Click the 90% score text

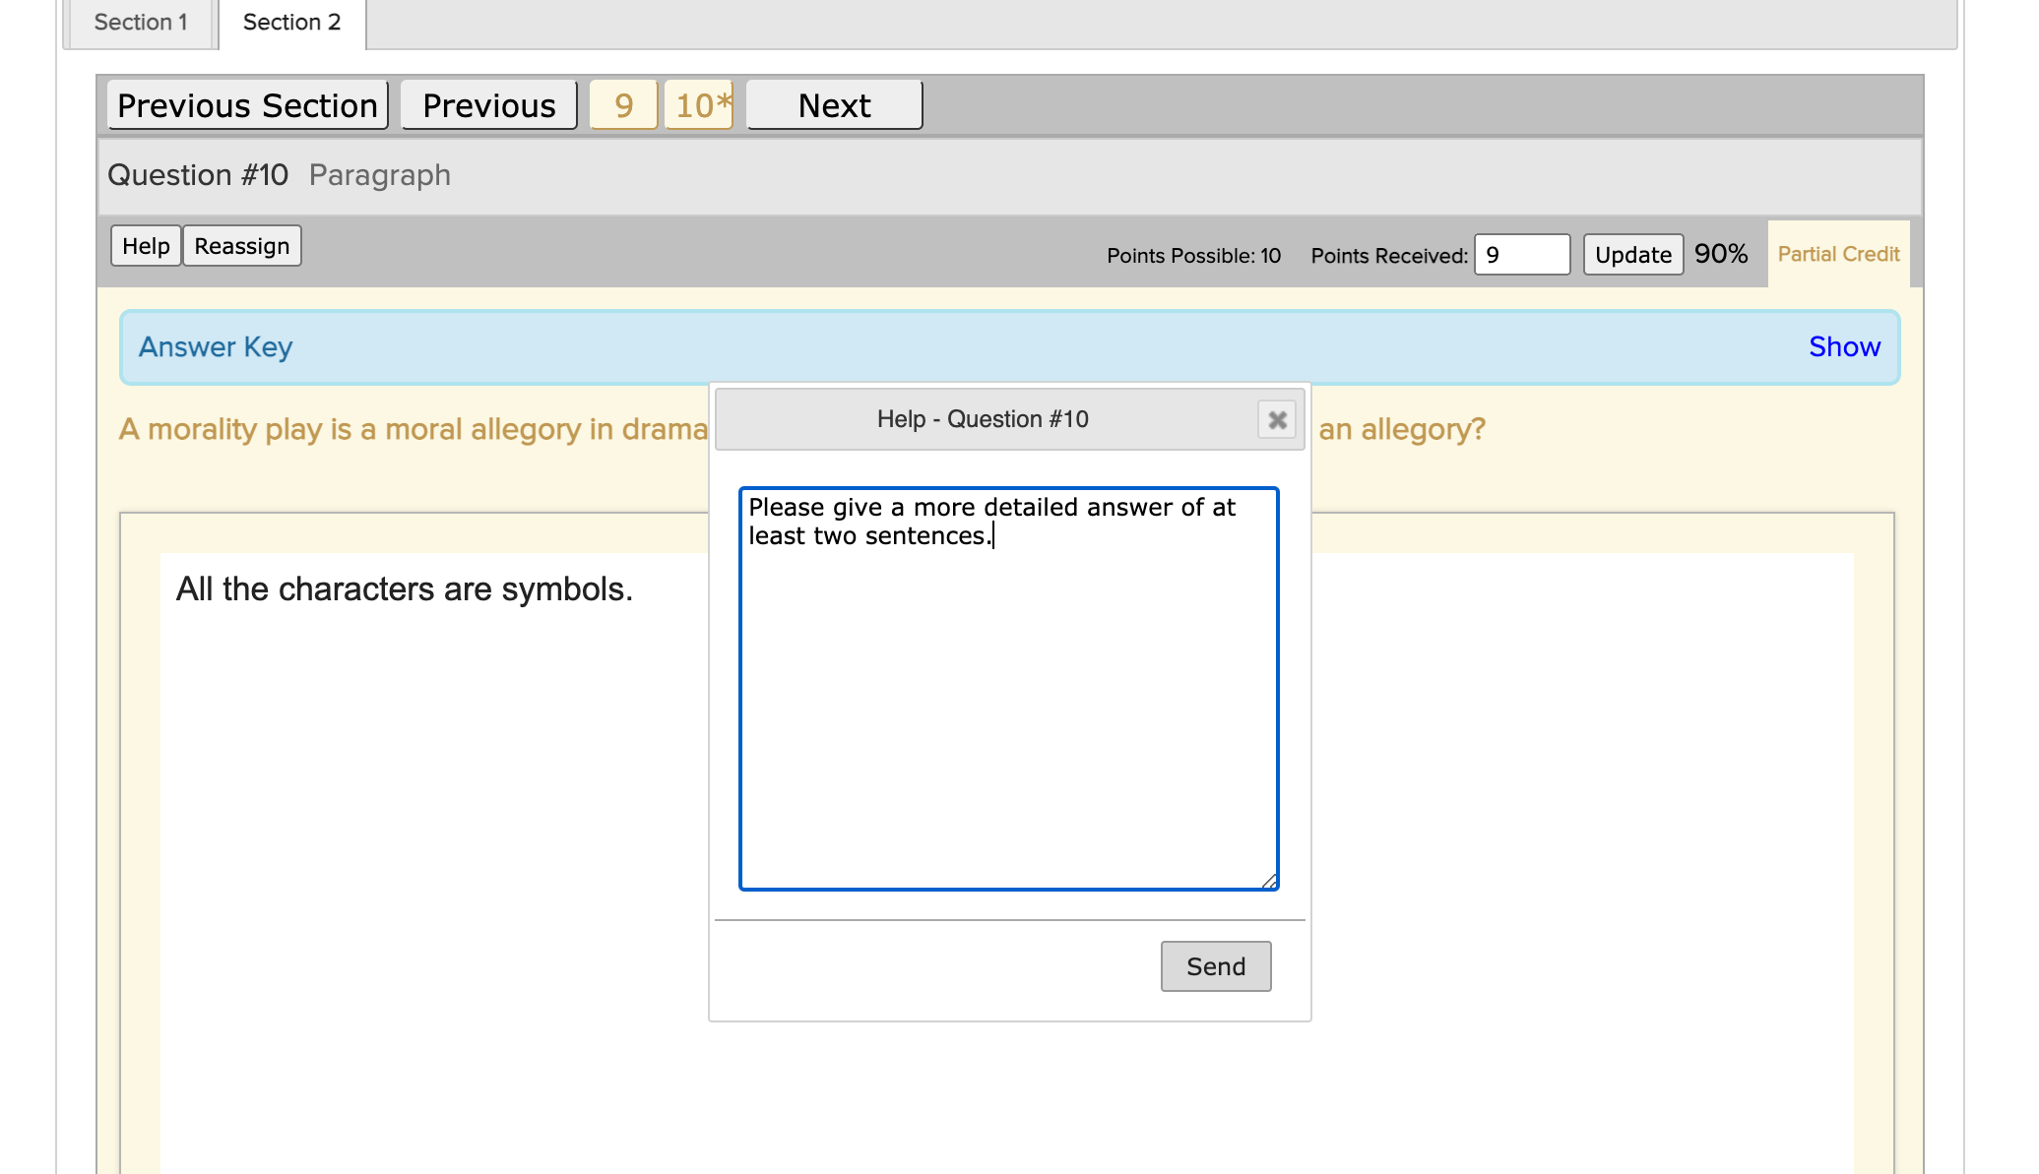(x=1721, y=254)
